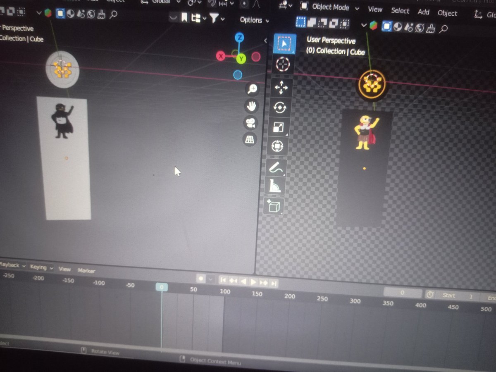Play the animation forward

[x=254, y=282]
